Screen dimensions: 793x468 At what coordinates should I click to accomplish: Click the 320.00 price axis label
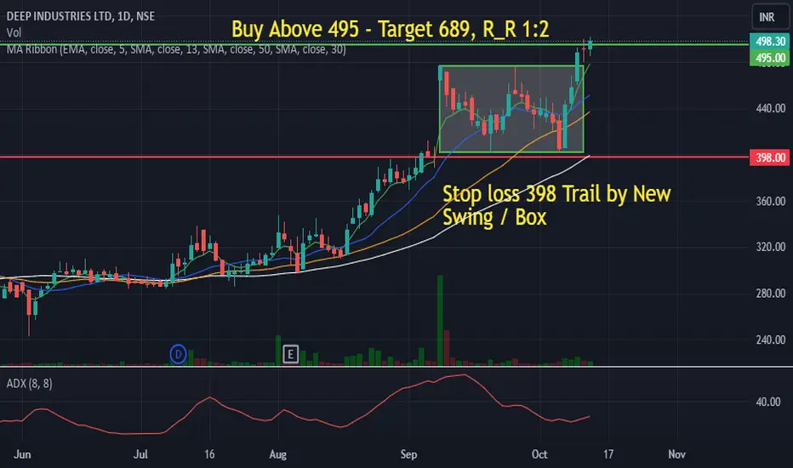click(770, 247)
